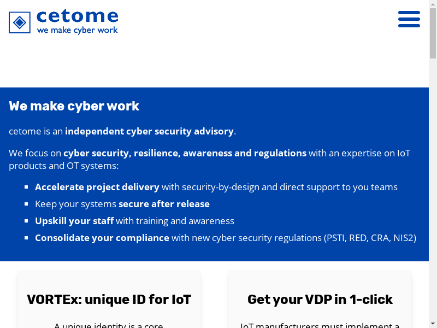This screenshot has width=437, height=328.
Task: Open the "Get your VDP in 1-click" heading
Action: 320,300
